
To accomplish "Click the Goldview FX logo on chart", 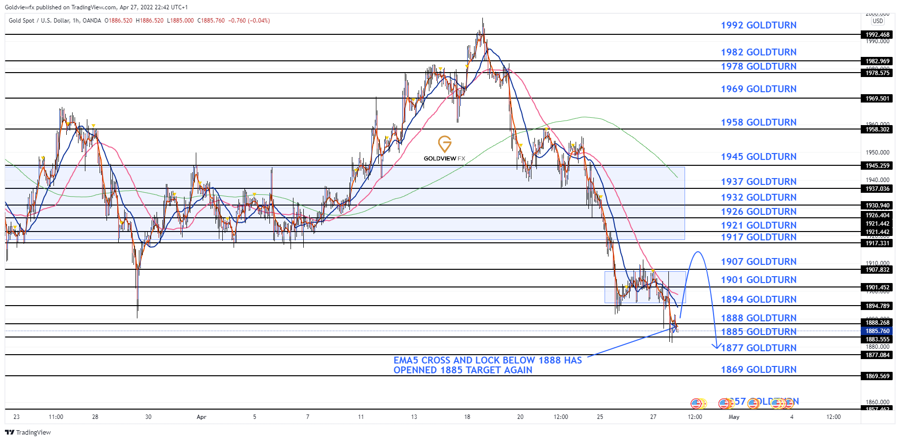I will pyautogui.click(x=445, y=149).
